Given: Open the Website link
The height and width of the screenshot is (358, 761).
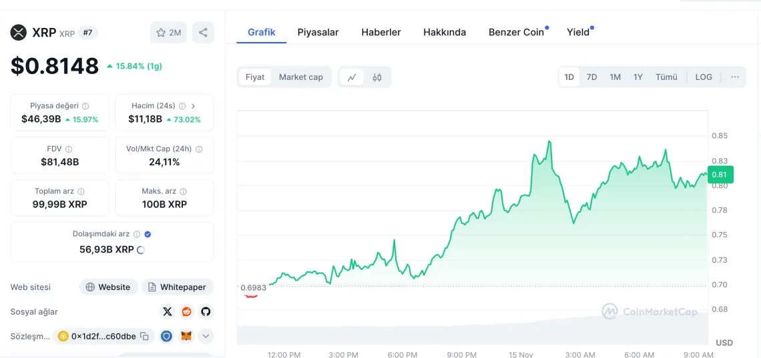Looking at the screenshot, I should (109, 287).
